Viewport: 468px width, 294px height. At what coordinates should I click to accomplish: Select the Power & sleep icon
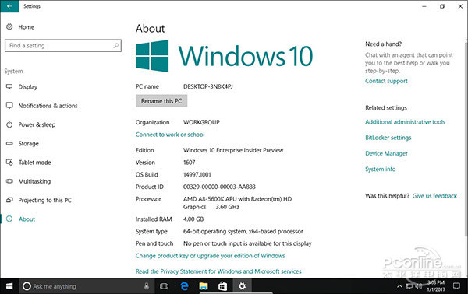9,124
